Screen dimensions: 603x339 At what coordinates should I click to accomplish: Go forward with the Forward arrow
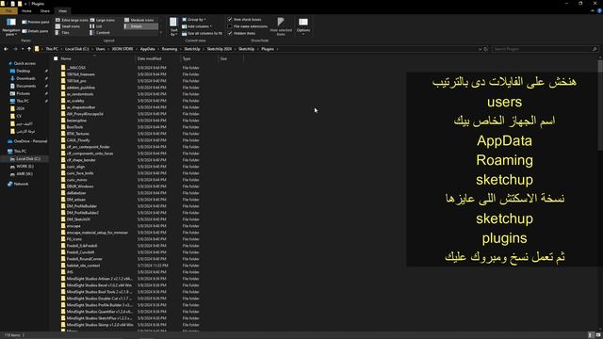click(15, 49)
